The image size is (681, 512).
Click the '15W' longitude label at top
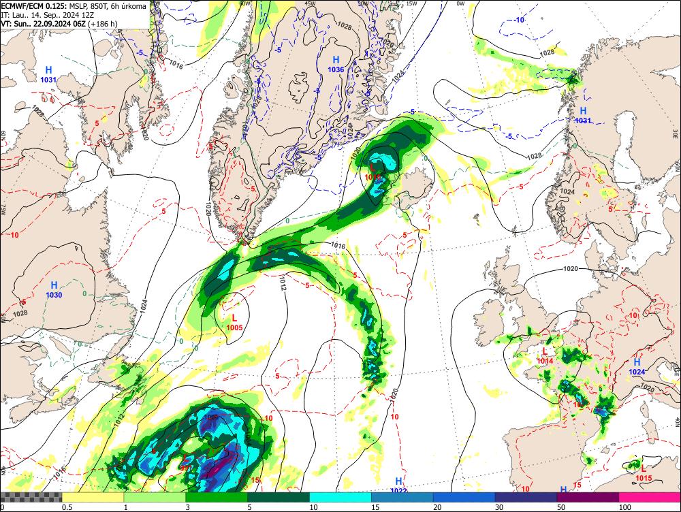(411, 3)
